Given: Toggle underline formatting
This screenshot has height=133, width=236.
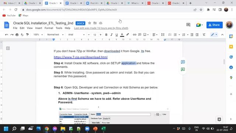Looking at the screenshot, I should (117, 35).
